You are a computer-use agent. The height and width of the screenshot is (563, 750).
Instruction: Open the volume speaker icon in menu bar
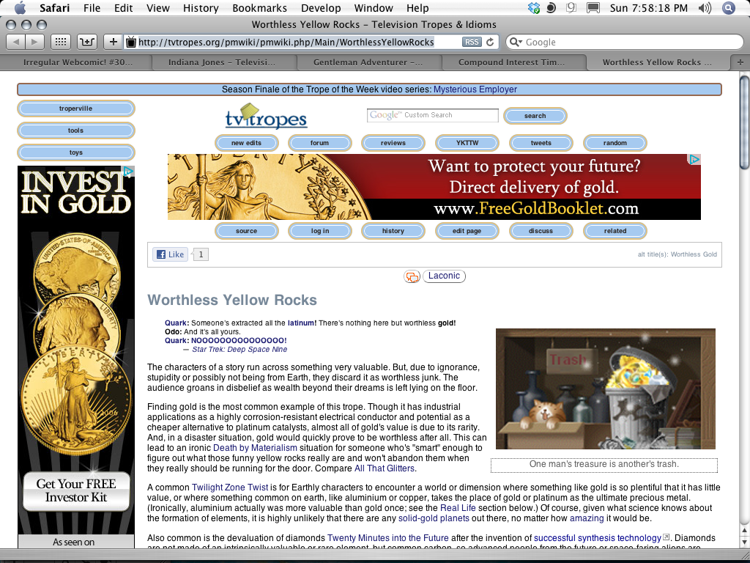pos(705,7)
